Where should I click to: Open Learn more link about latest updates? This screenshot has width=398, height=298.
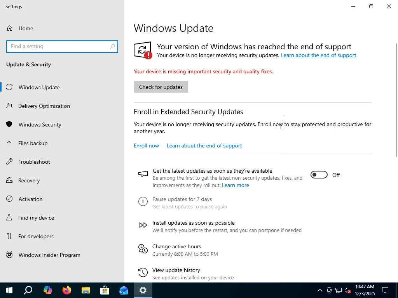tap(235, 185)
